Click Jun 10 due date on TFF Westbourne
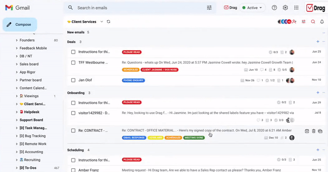 (251, 70)
